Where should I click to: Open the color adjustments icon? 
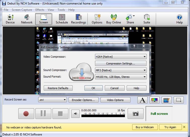155,100
